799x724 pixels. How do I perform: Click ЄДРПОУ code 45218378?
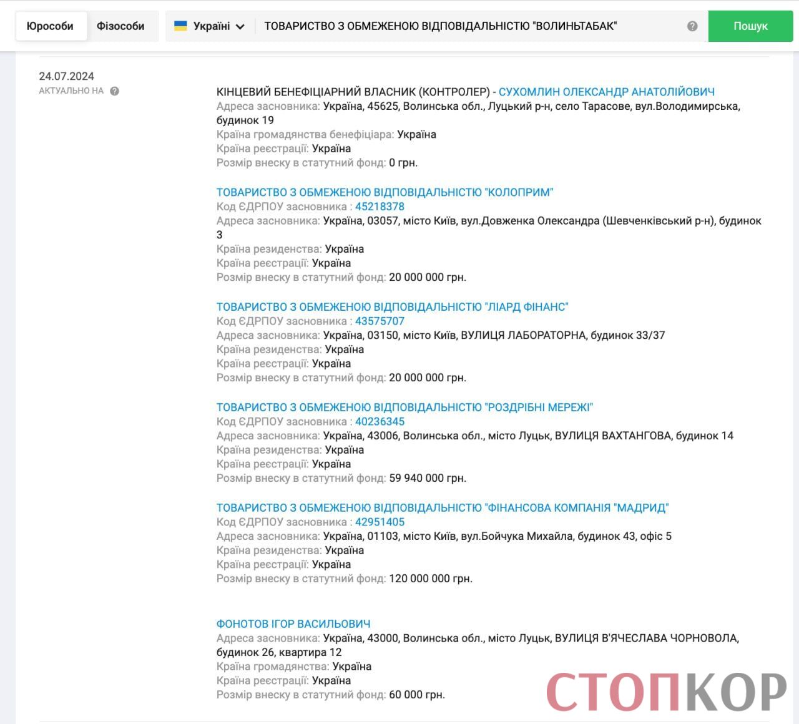(380, 207)
